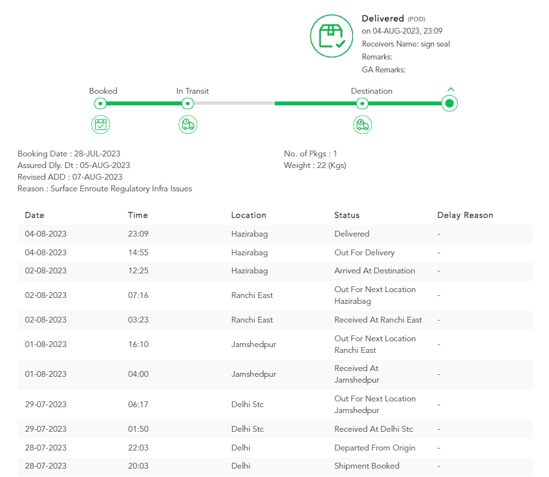Screen dimensions: 549x477
Task: Select the 04-08-2023 23:09 tracking row
Action: pos(259,233)
